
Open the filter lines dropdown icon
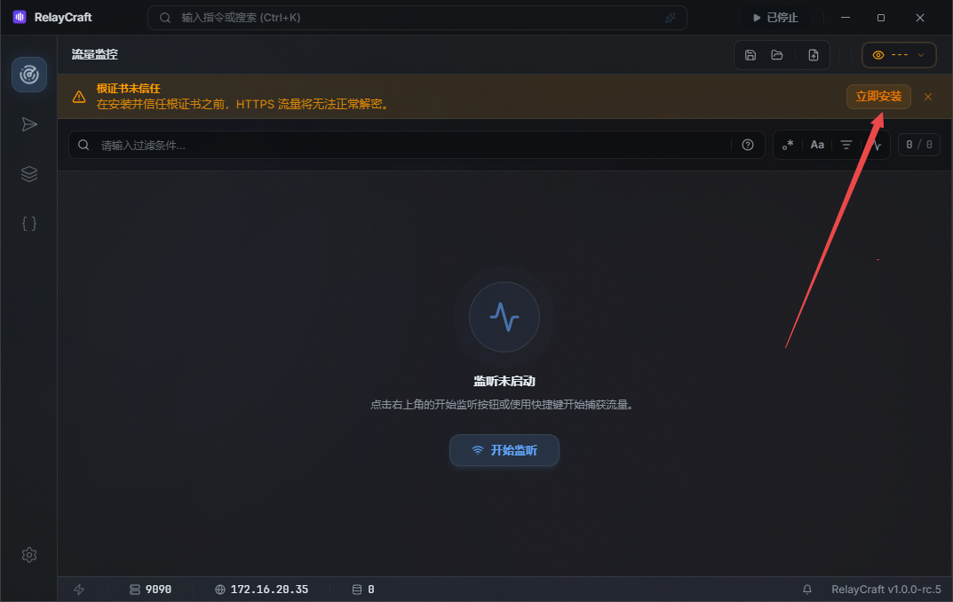[x=846, y=145]
